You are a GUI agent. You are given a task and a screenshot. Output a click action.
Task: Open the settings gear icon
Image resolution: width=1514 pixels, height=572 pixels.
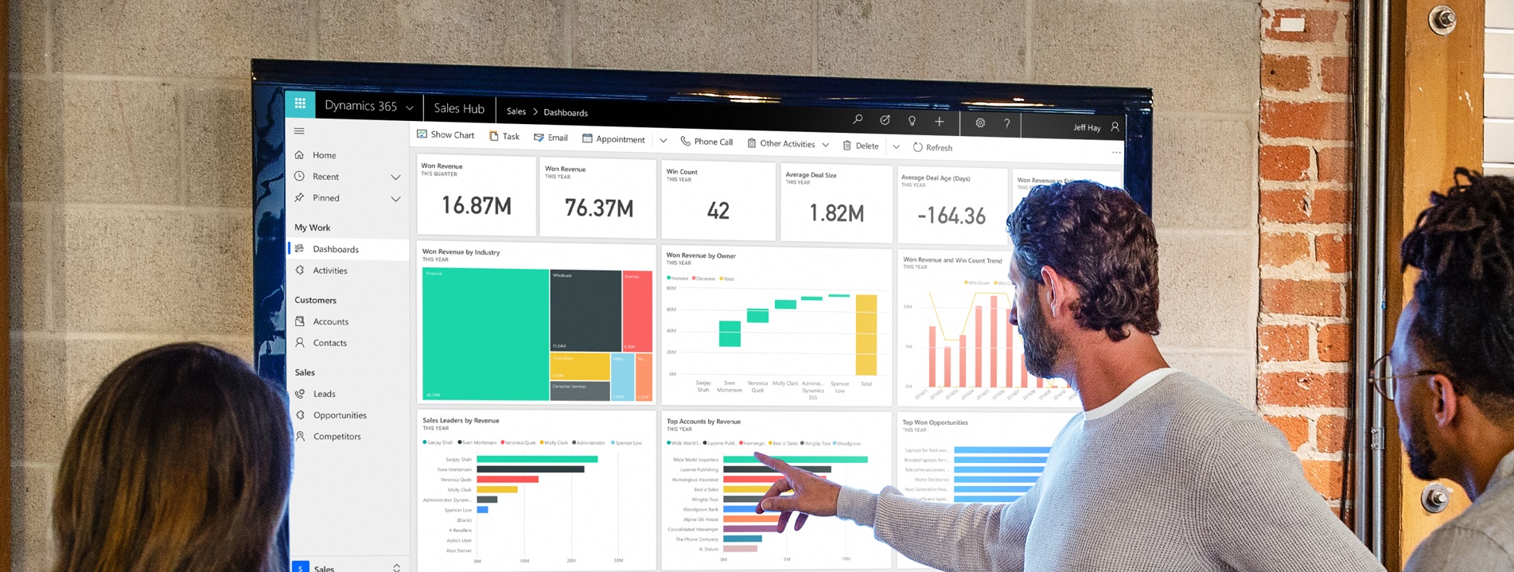point(980,123)
